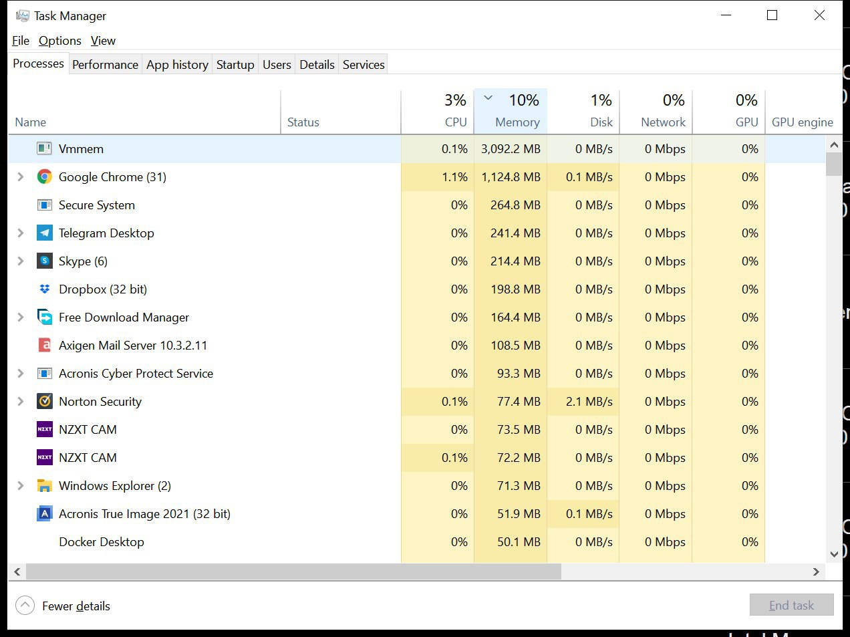Viewport: 850px width, 637px height.
Task: Sort by the Disk column header
Action: point(583,112)
